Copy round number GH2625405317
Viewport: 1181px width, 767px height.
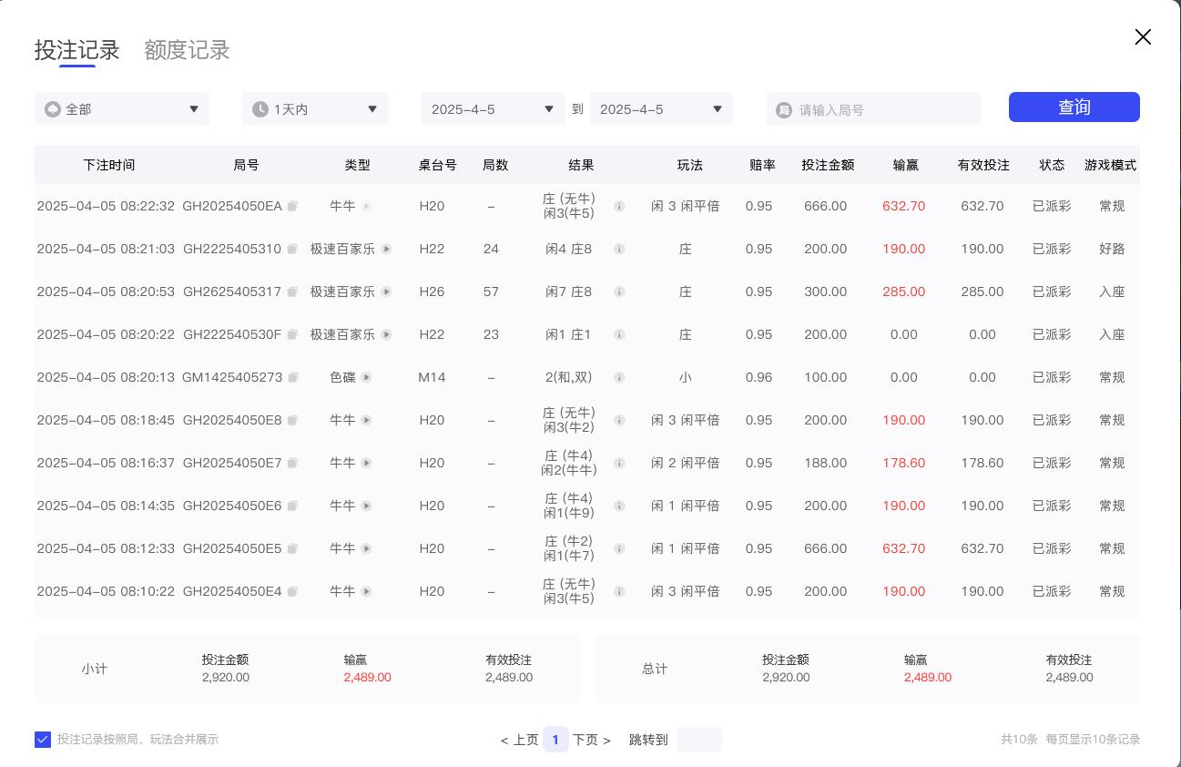tap(292, 291)
